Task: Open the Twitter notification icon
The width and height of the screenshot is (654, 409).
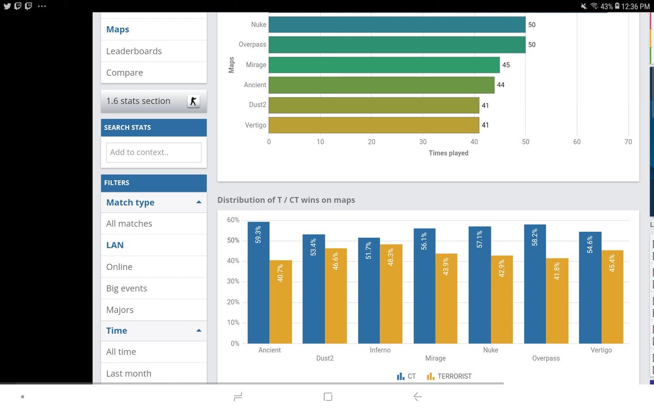Action: coord(7,6)
